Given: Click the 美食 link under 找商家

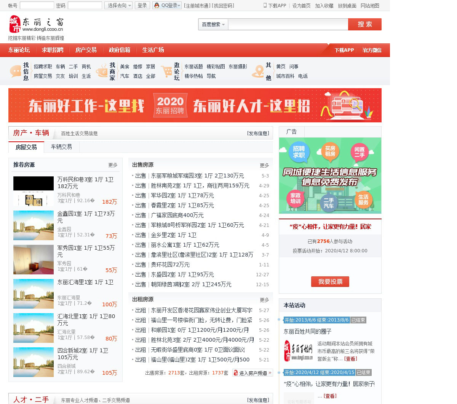Looking at the screenshot, I should click(x=125, y=67).
